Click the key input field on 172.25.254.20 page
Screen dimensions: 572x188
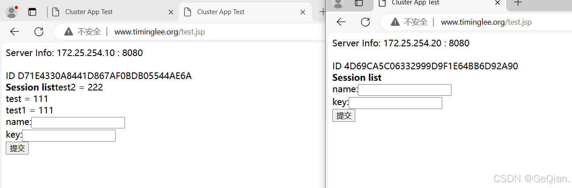pos(395,103)
